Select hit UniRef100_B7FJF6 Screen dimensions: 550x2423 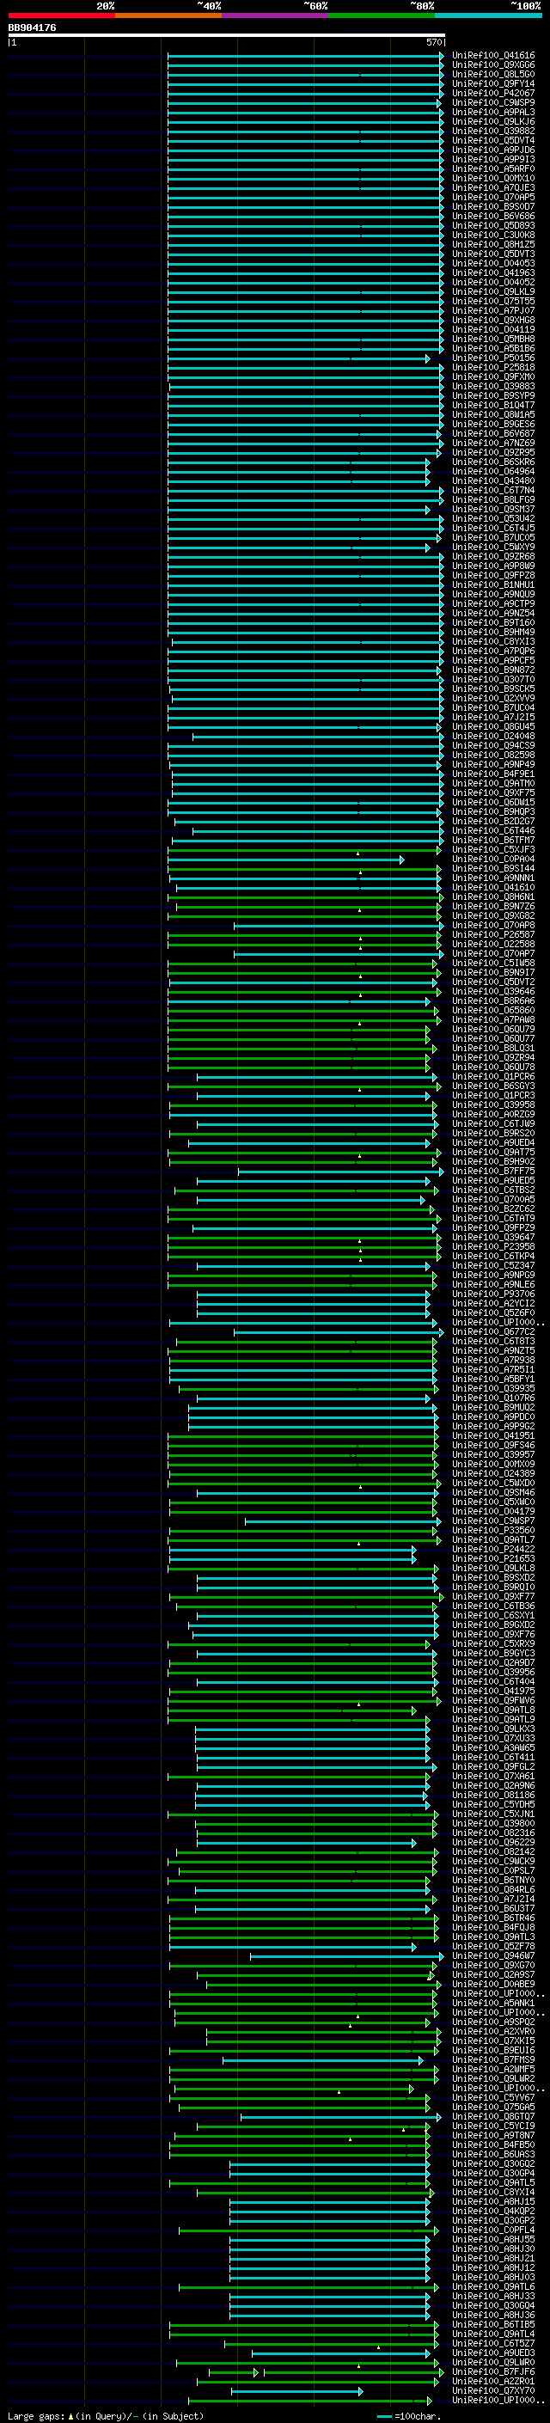[493, 2372]
